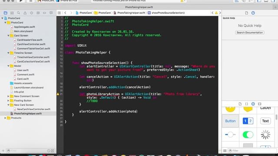Viewport: 278px width, 156px height.
Task: Go back with the jump bar left arrow
Action: 66,13
